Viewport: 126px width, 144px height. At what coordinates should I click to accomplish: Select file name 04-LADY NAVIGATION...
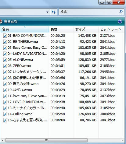27,54
